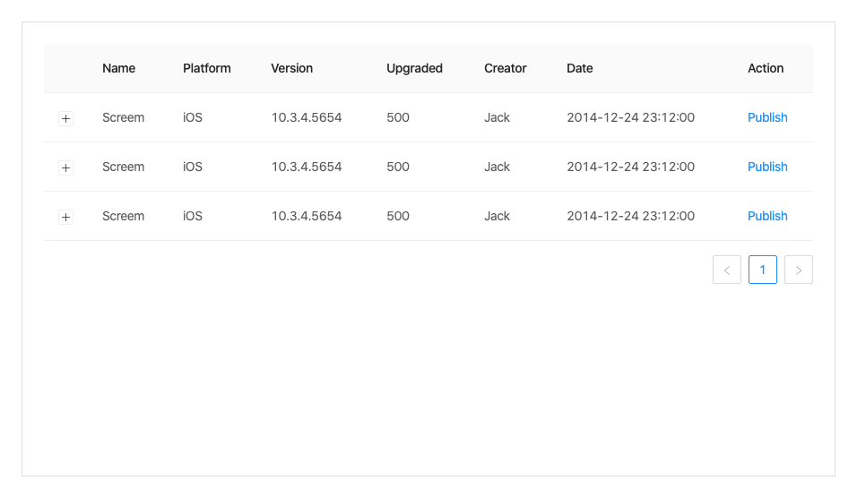The width and height of the screenshot is (857, 498).
Task: Publish the first row entry
Action: 767,117
